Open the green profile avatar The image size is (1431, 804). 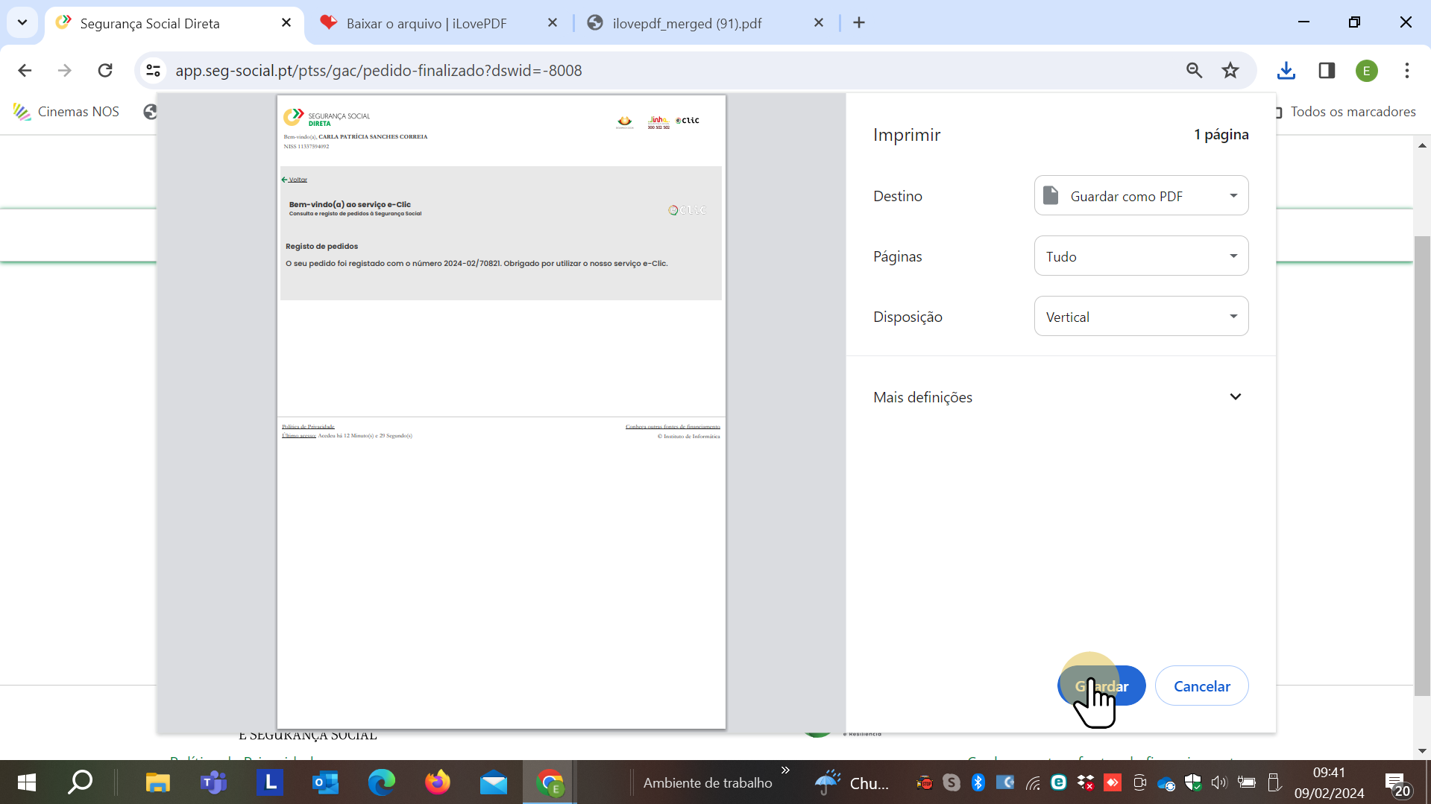coord(1366,71)
